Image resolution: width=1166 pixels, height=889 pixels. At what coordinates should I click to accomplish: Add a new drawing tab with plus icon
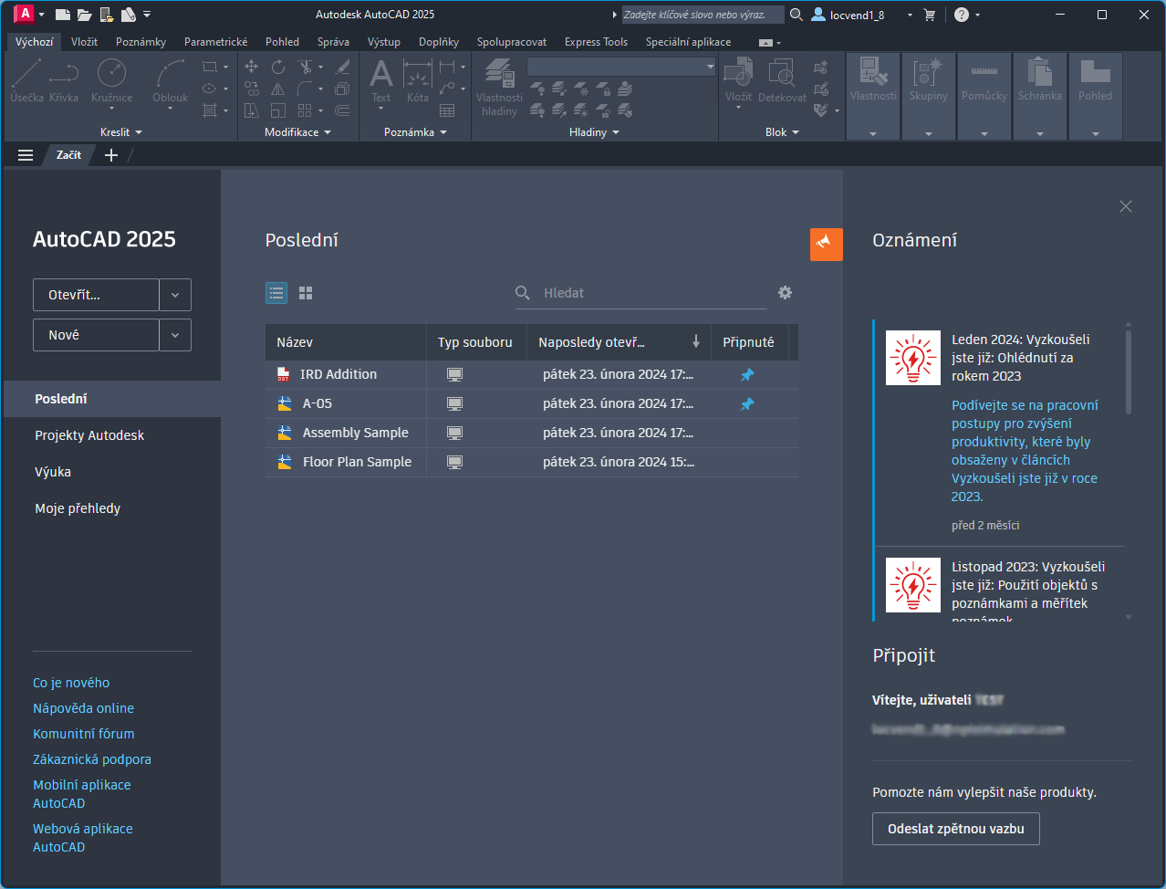click(111, 155)
